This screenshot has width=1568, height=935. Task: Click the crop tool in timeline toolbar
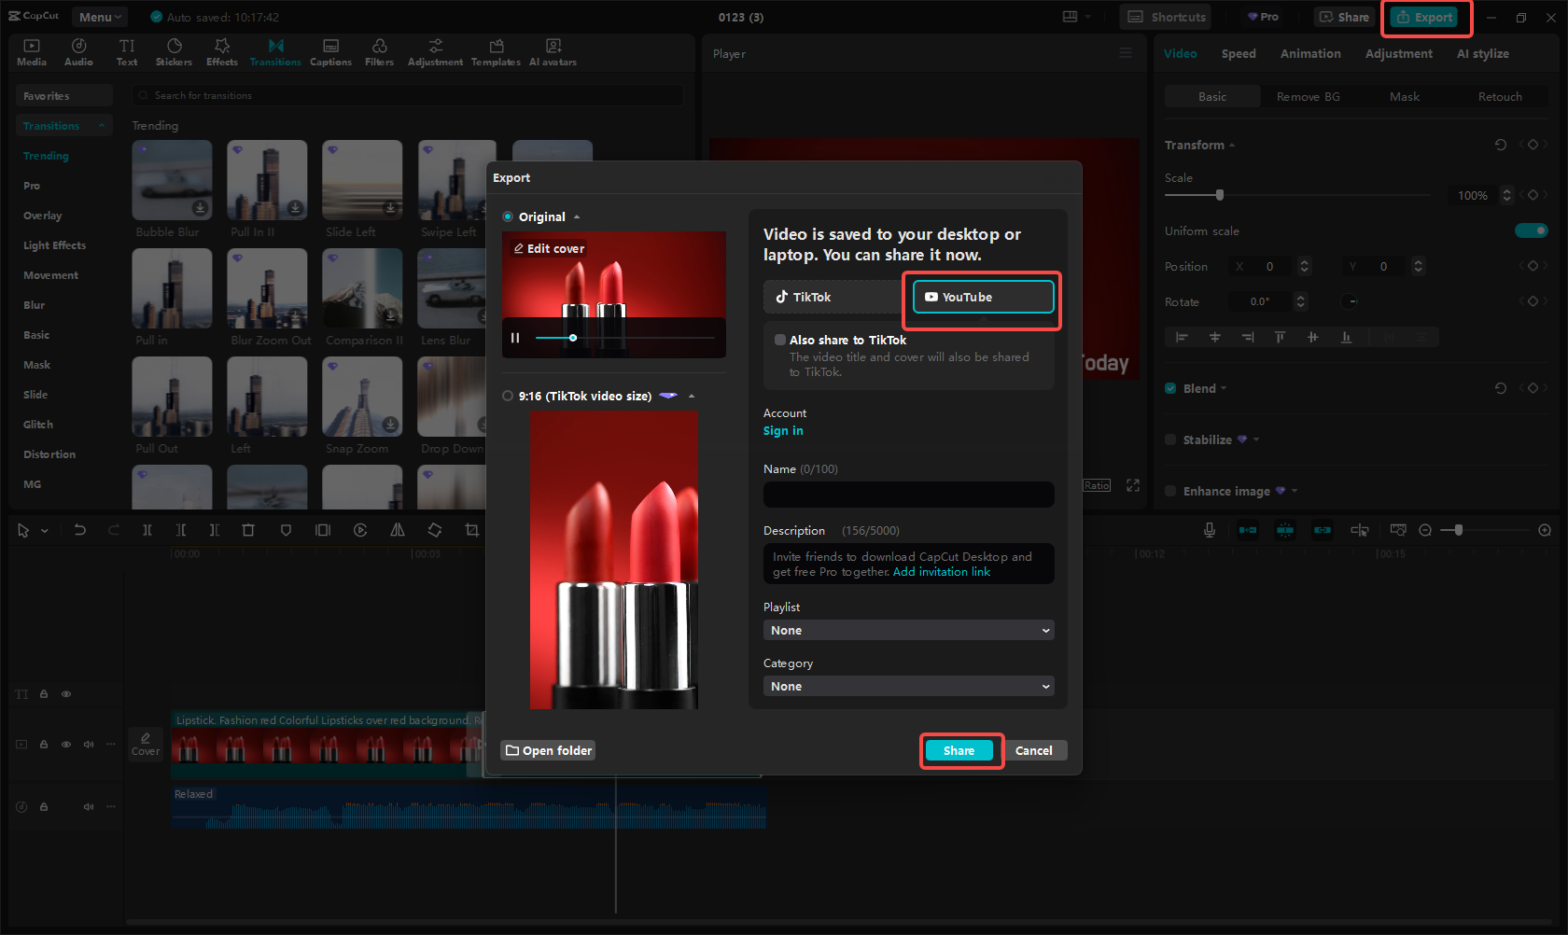click(x=471, y=530)
